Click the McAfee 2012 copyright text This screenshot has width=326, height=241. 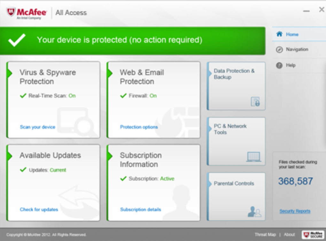[x=46, y=235]
